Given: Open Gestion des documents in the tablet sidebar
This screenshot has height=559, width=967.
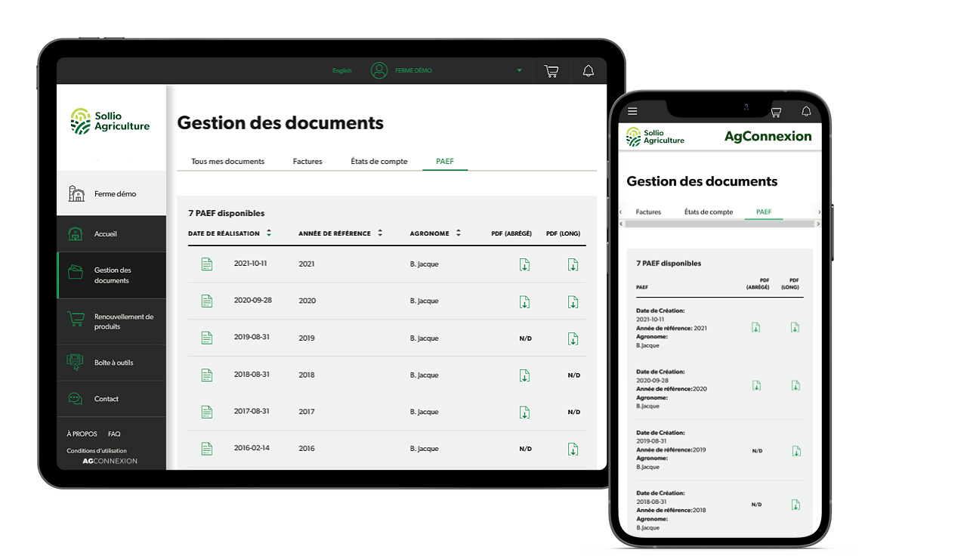Looking at the screenshot, I should (x=112, y=275).
